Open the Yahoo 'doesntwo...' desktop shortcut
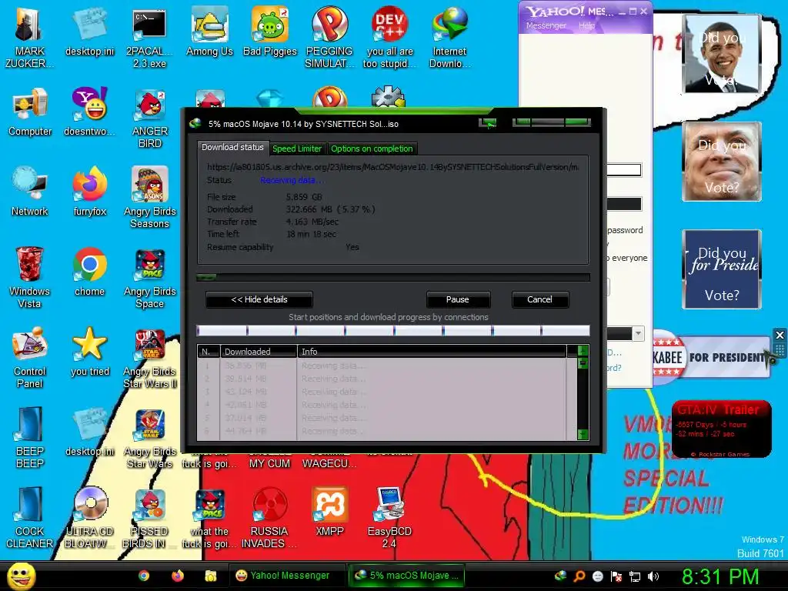 [89, 112]
